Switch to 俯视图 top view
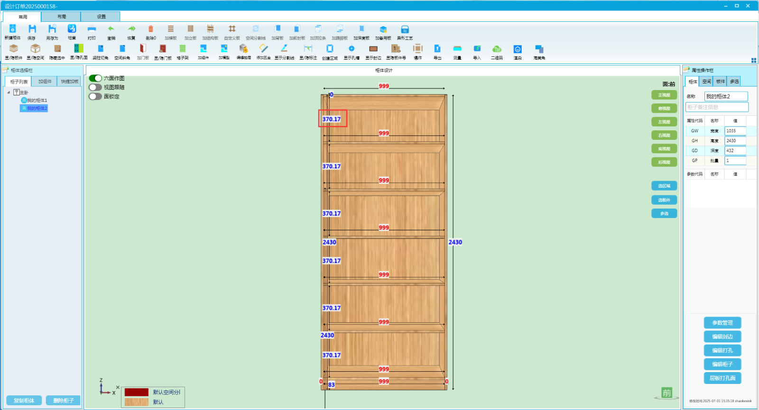This screenshot has width=759, height=410. (664, 109)
